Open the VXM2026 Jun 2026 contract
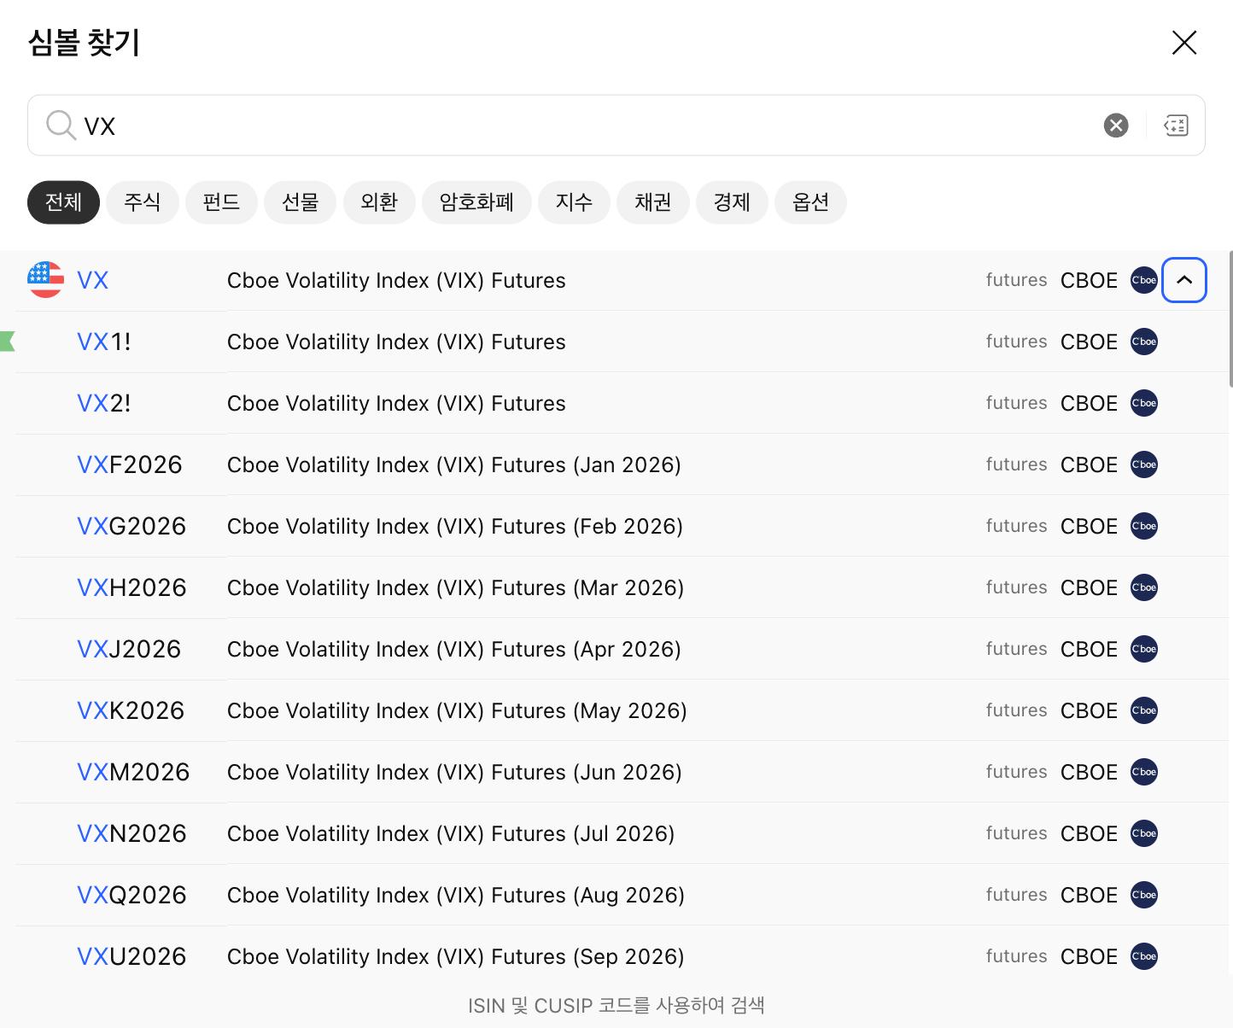The image size is (1233, 1028). (622, 772)
